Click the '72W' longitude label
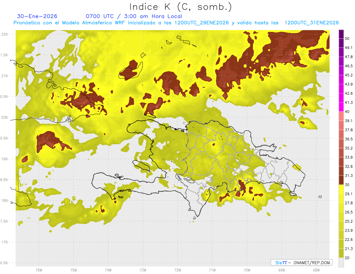 177,270
